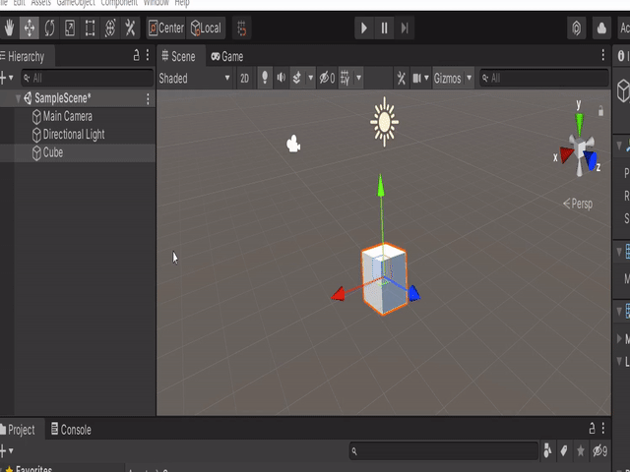Select the Transform tool

pyautogui.click(x=110, y=29)
